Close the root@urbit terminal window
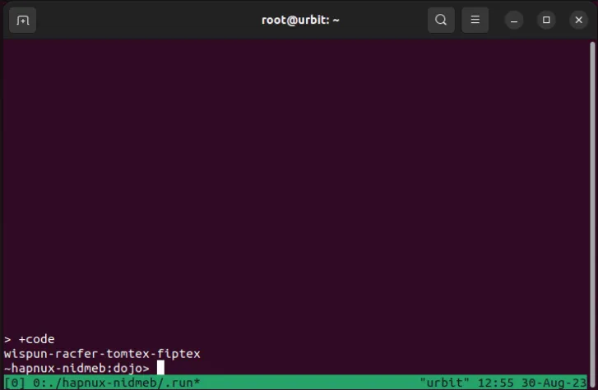 coord(577,20)
